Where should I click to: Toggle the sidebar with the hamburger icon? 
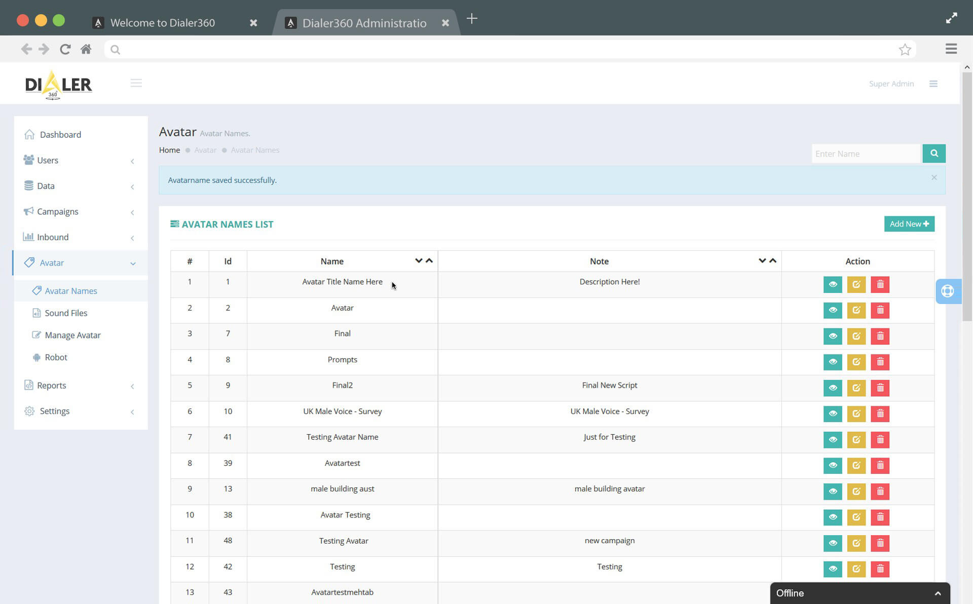tap(136, 83)
